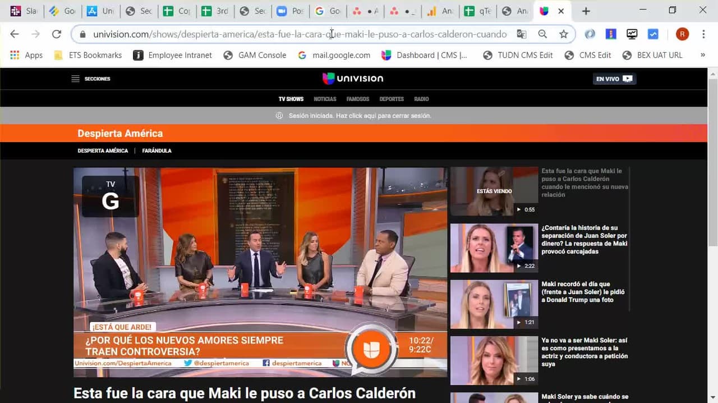The image size is (718, 403).
Task: Click the En Vivo live button
Action: (x=614, y=79)
